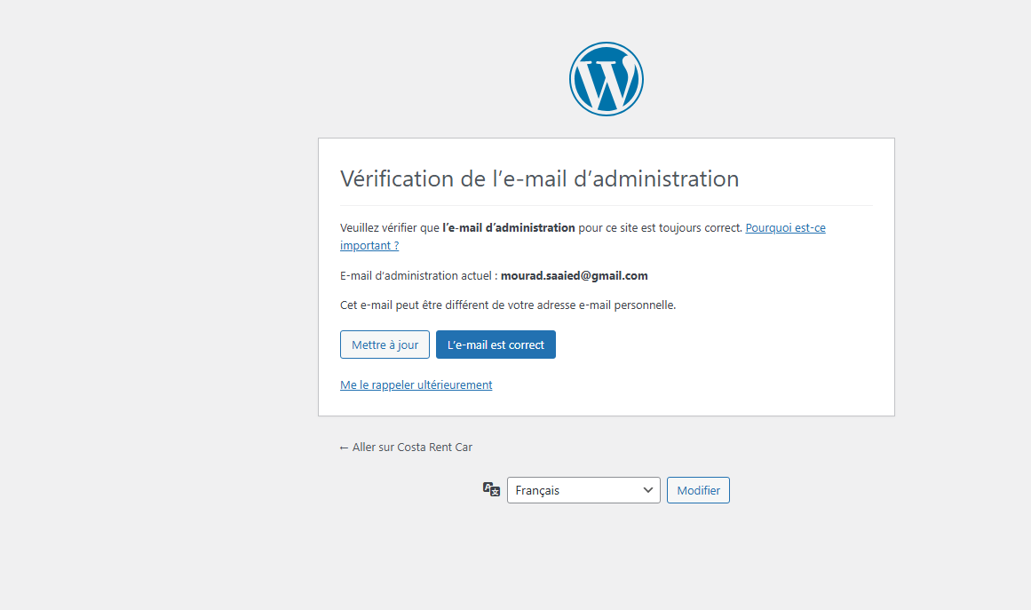
Task: Click the word "important ?" under Veuillez
Action: [x=369, y=246]
